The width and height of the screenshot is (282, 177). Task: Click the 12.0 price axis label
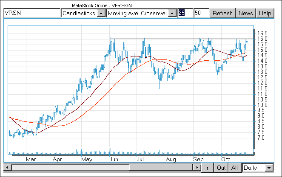[262, 83]
